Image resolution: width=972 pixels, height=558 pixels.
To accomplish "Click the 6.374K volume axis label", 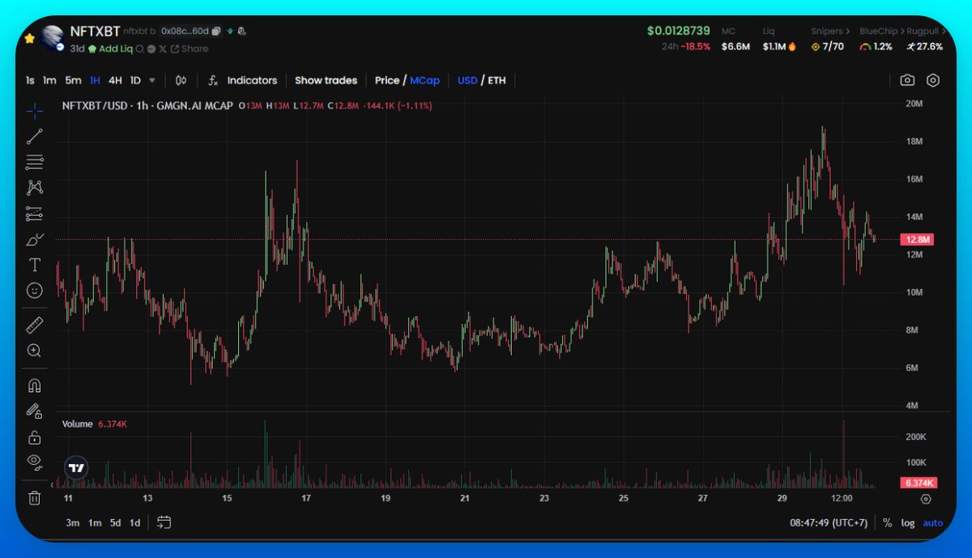I will (x=919, y=483).
